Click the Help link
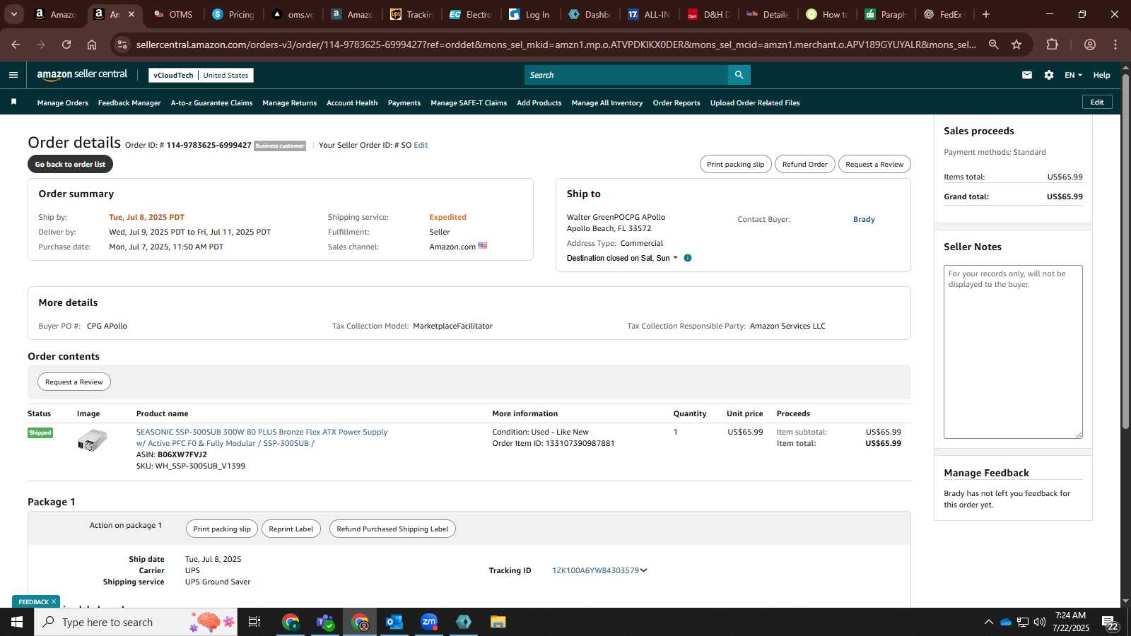 pos(1101,75)
